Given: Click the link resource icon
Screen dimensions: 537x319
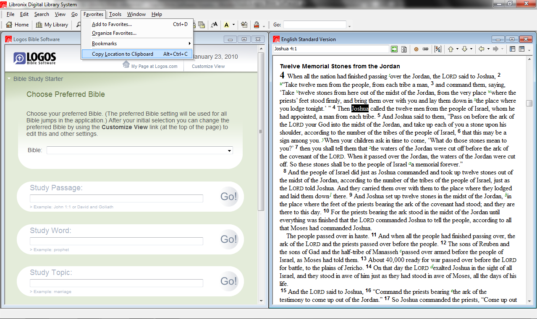Looking at the screenshot, I should point(425,49).
